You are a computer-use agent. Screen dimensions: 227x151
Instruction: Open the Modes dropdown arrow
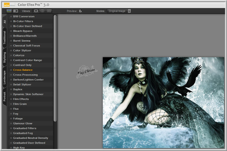(x=129, y=11)
